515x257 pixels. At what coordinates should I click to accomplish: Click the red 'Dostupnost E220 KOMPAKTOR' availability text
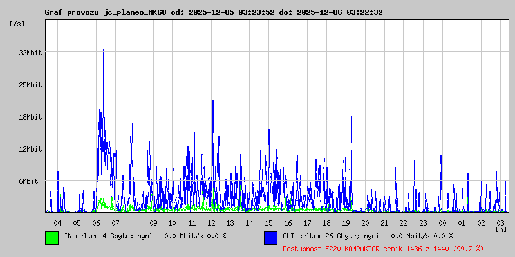click(383, 248)
